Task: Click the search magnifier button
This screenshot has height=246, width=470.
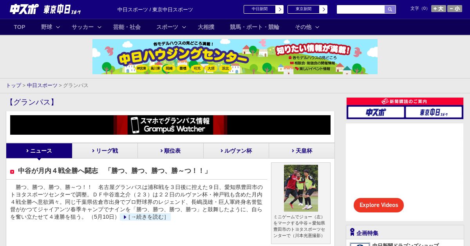Action: click(x=390, y=9)
